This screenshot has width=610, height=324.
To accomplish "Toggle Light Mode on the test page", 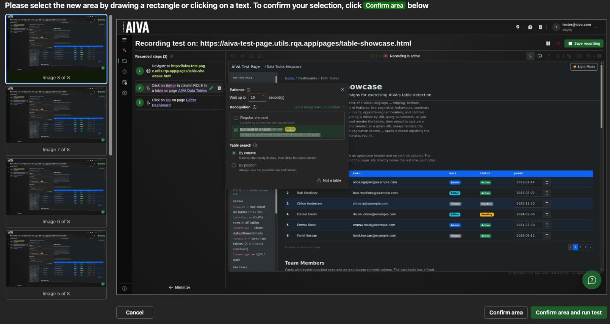I will tap(584, 67).
